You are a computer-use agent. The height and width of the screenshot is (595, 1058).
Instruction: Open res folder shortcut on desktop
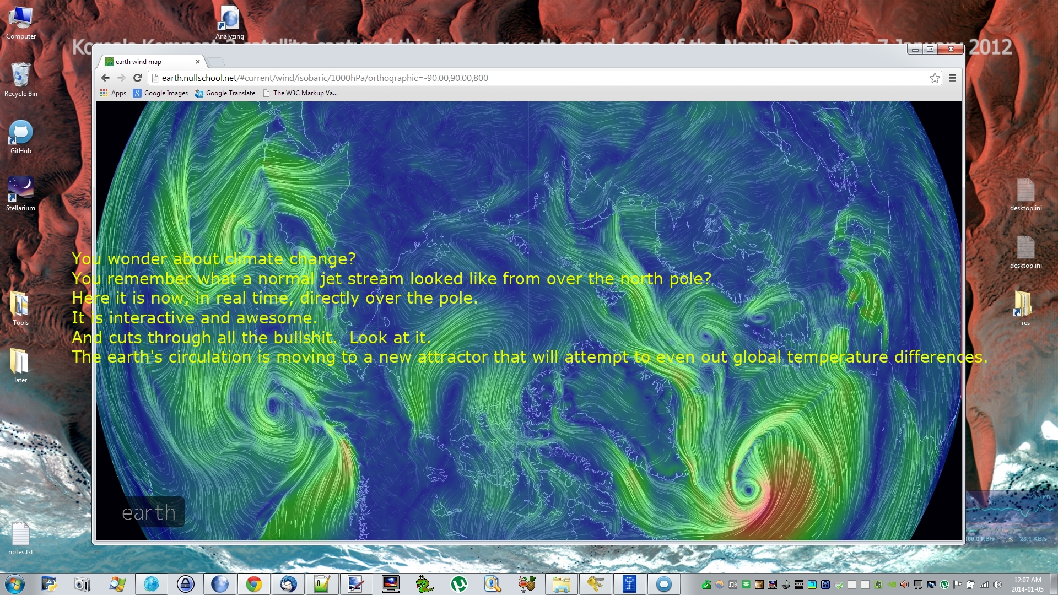point(1025,309)
